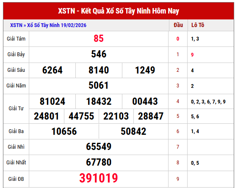Click the Đầu 1 cell

178,54
